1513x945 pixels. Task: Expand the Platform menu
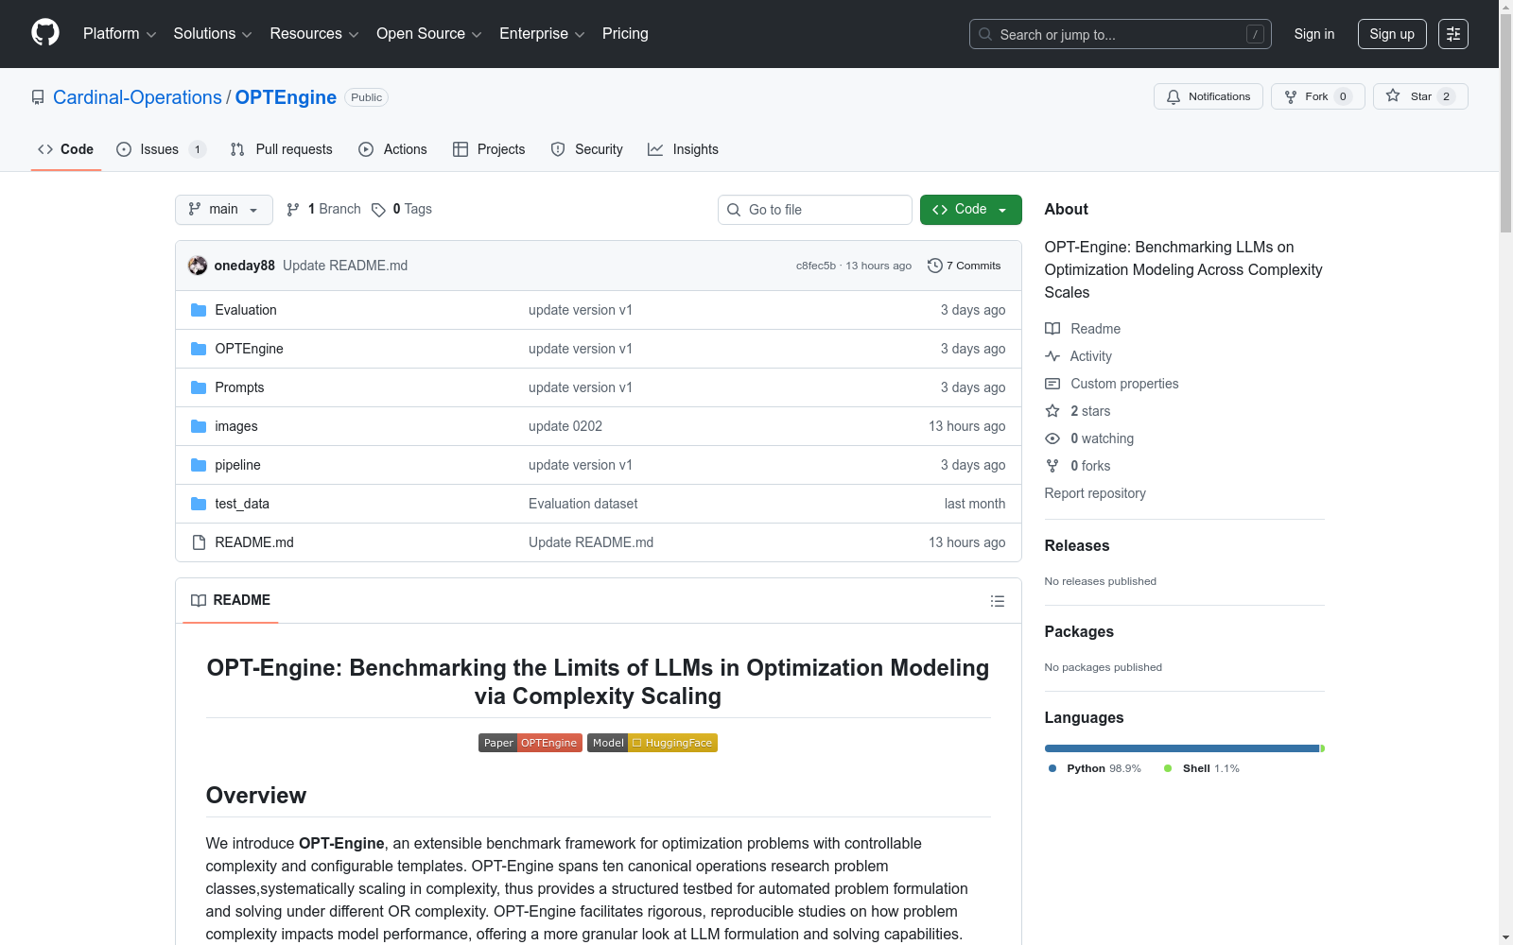point(120,34)
